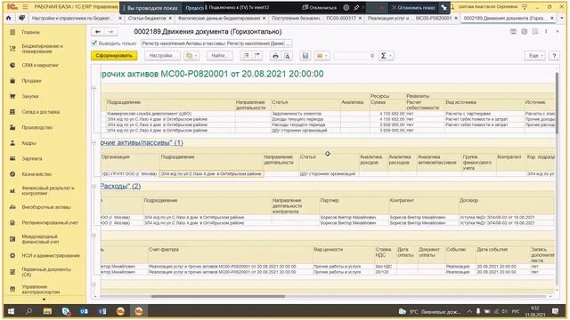Open the report variants dropdown next to Настройки
This screenshot has height=320, width=570.
tap(191, 56)
